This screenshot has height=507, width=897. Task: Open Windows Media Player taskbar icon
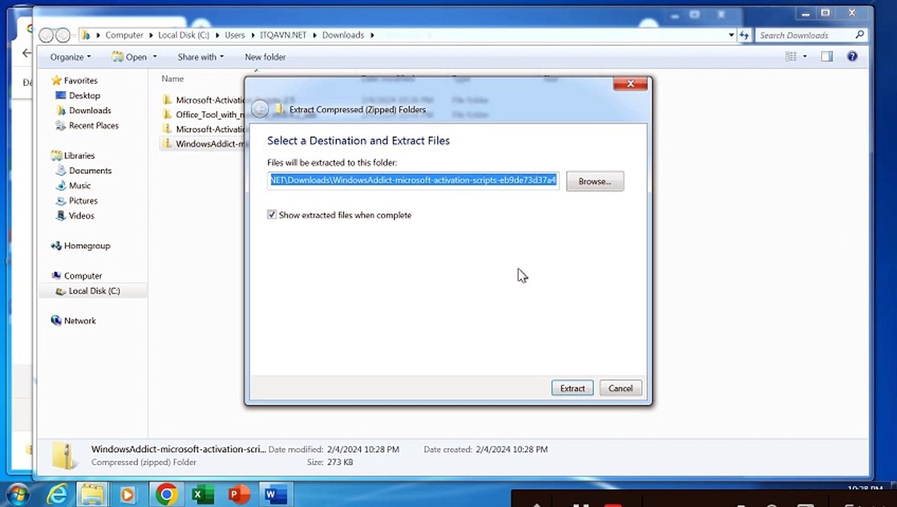[128, 495]
